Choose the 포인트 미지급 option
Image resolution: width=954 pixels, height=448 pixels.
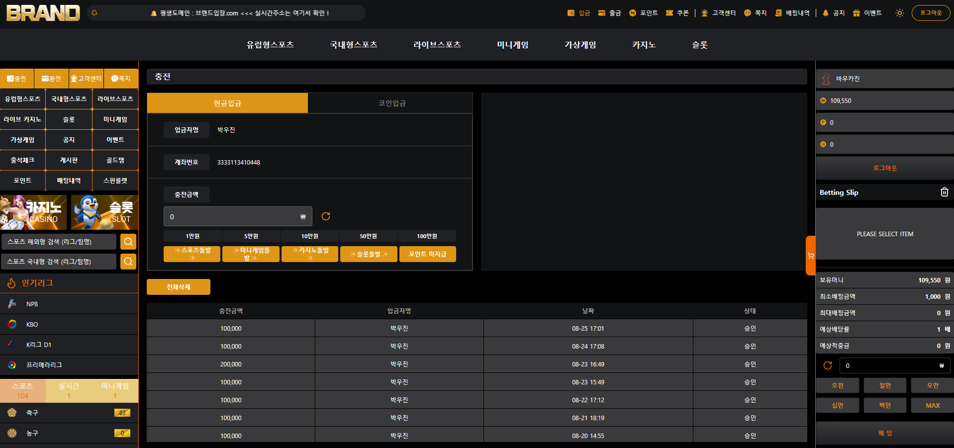click(x=428, y=254)
